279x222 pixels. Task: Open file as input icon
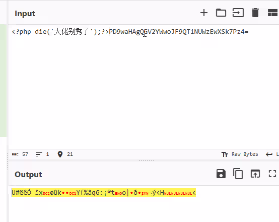(238, 13)
